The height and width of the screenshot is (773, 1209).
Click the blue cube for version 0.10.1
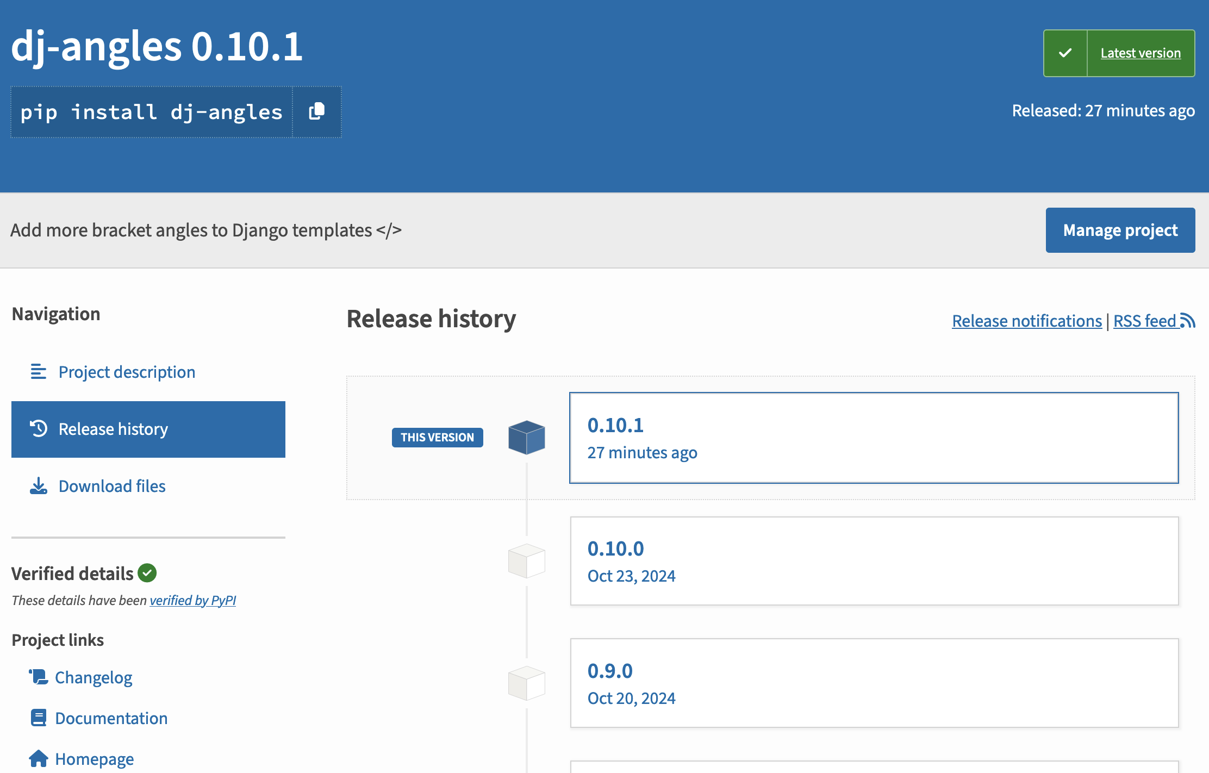tap(526, 438)
